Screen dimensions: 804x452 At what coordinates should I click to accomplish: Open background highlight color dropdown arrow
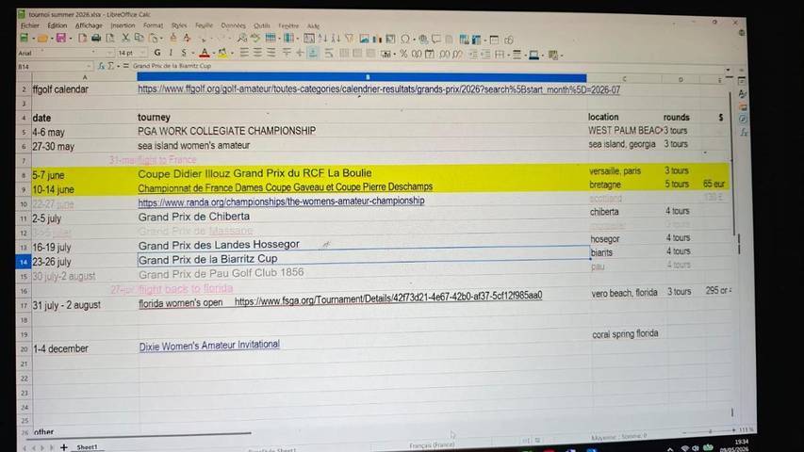[x=232, y=54]
